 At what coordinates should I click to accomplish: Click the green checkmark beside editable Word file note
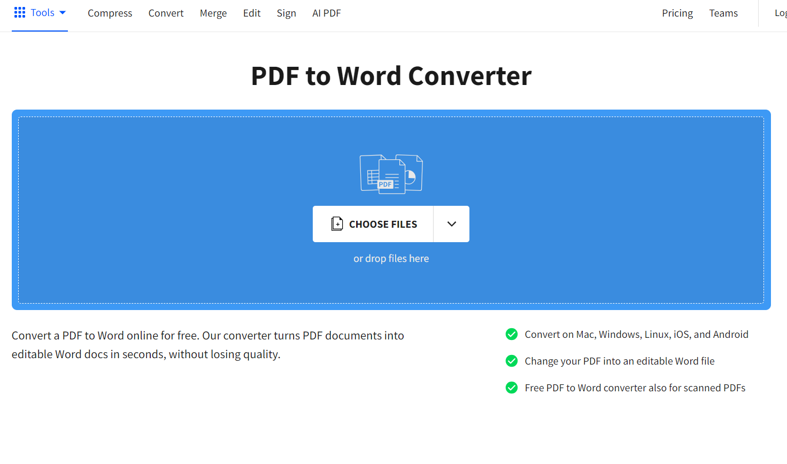coord(511,361)
